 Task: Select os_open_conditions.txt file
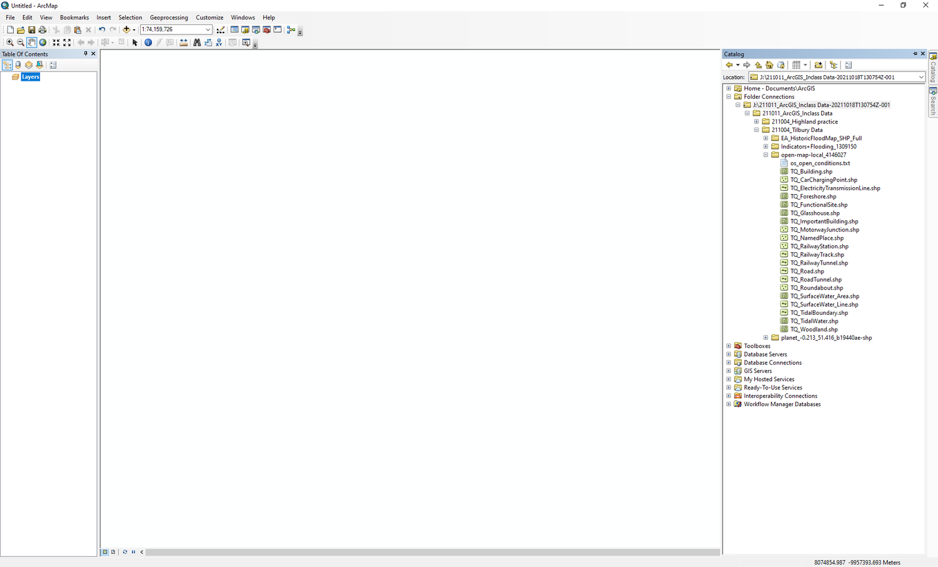coord(820,163)
